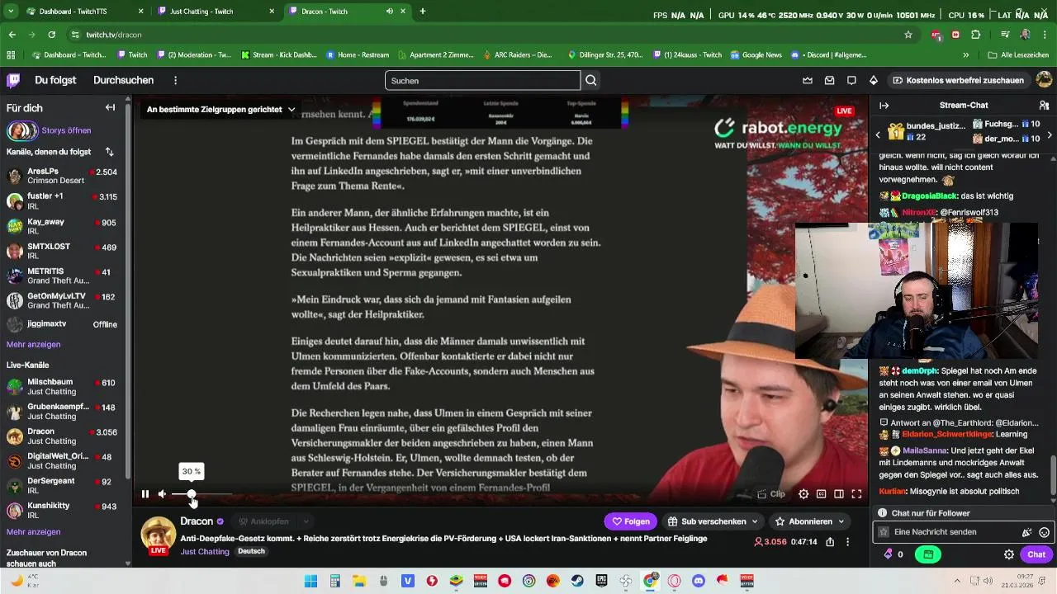Click the Suchen search field
Viewport: 1057px width, 594px height.
(x=482, y=80)
